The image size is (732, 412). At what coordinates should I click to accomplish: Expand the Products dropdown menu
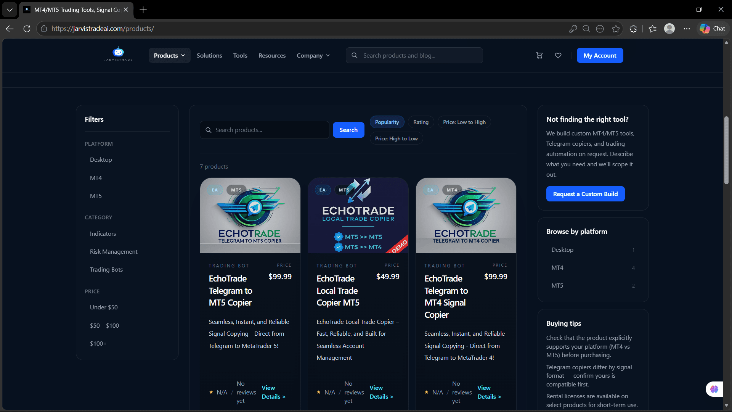pyautogui.click(x=169, y=56)
